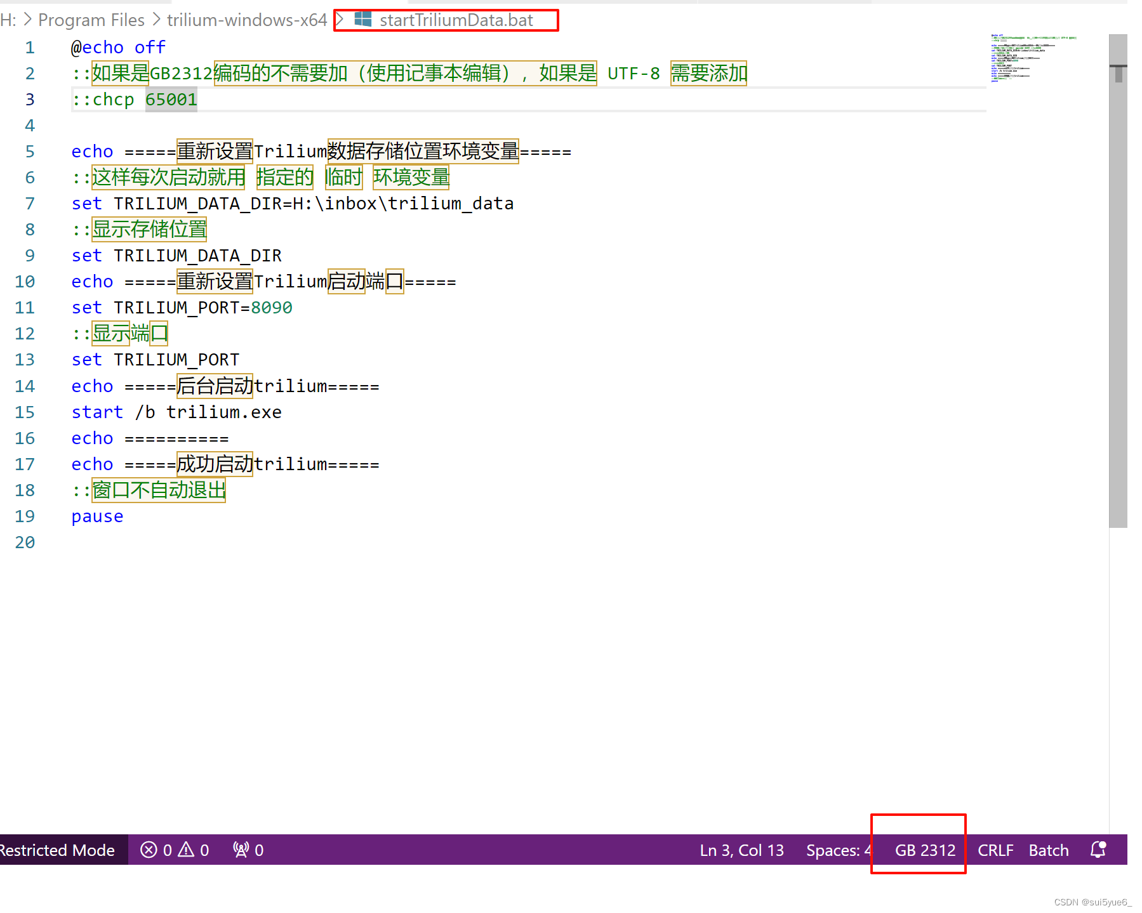1142x913 pixels.
Task: Open the warnings count indicator
Action: pyautogui.click(x=194, y=850)
